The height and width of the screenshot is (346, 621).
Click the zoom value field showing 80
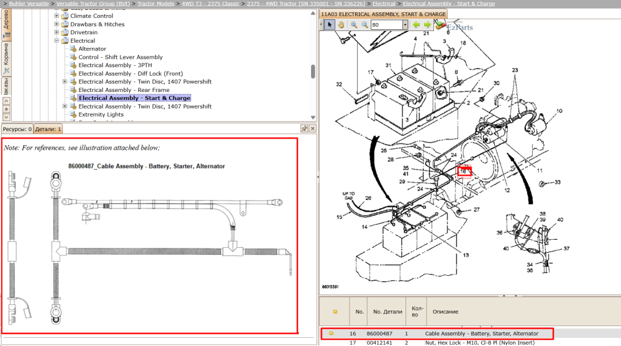pos(386,25)
